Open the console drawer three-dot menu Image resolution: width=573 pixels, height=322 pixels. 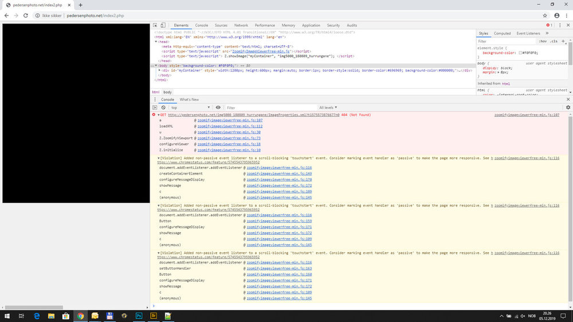coord(155,100)
